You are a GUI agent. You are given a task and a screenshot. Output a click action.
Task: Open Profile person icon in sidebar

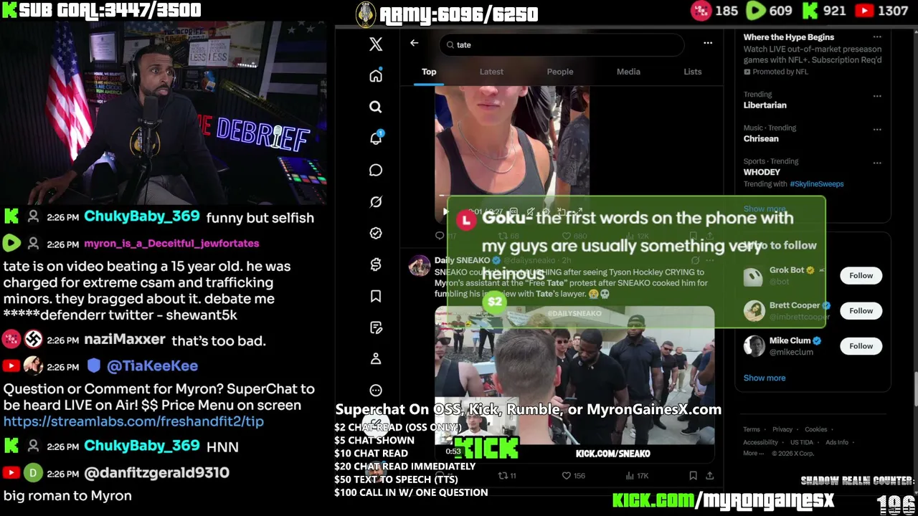click(x=376, y=358)
